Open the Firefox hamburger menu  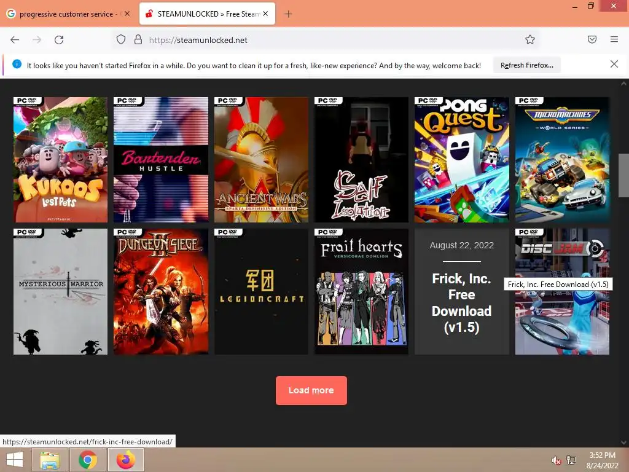(x=614, y=39)
